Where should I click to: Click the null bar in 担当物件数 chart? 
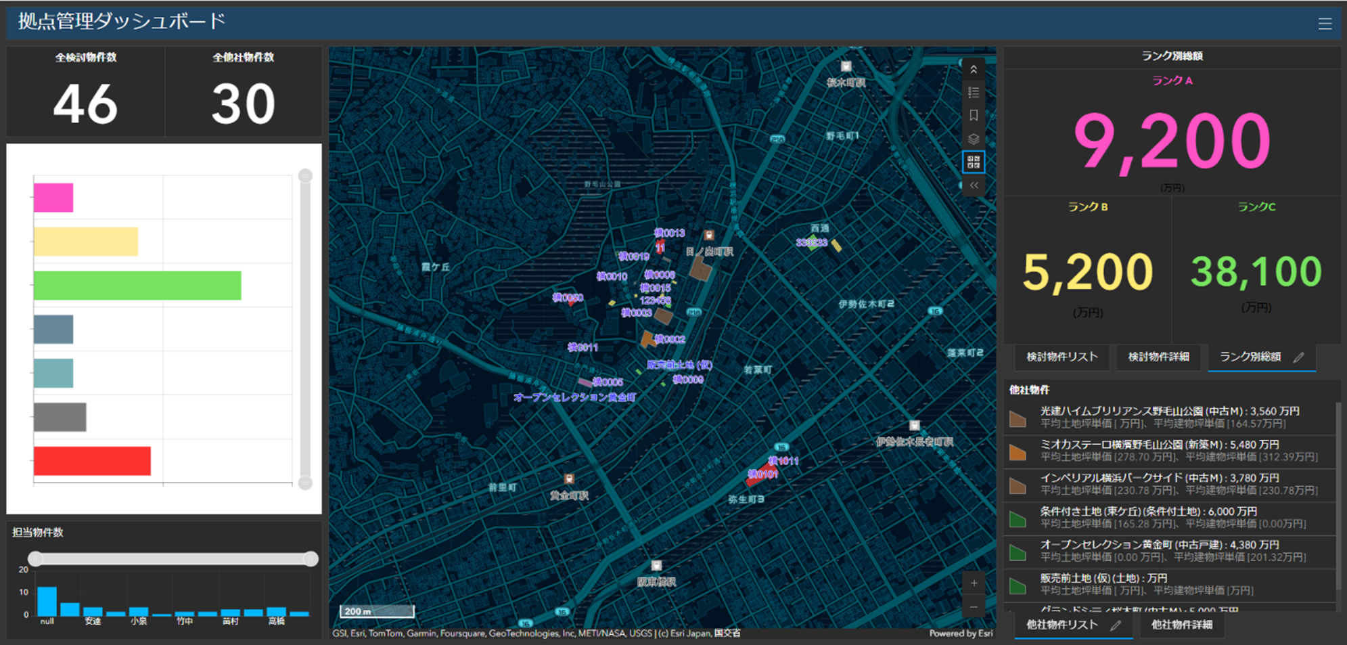tap(47, 601)
